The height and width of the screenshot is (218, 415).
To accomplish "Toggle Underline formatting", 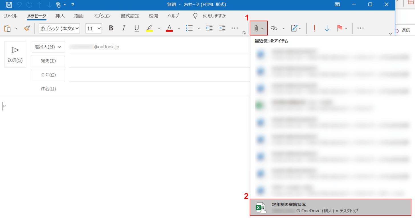I will (x=137, y=28).
